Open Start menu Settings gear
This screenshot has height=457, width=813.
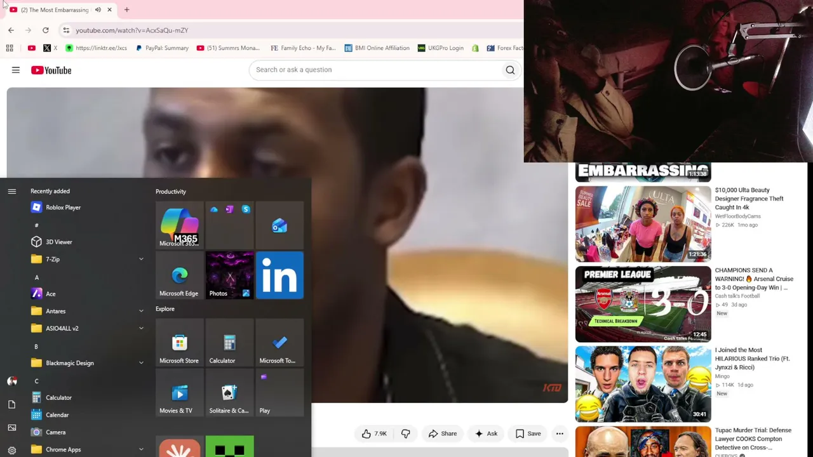[x=11, y=450]
